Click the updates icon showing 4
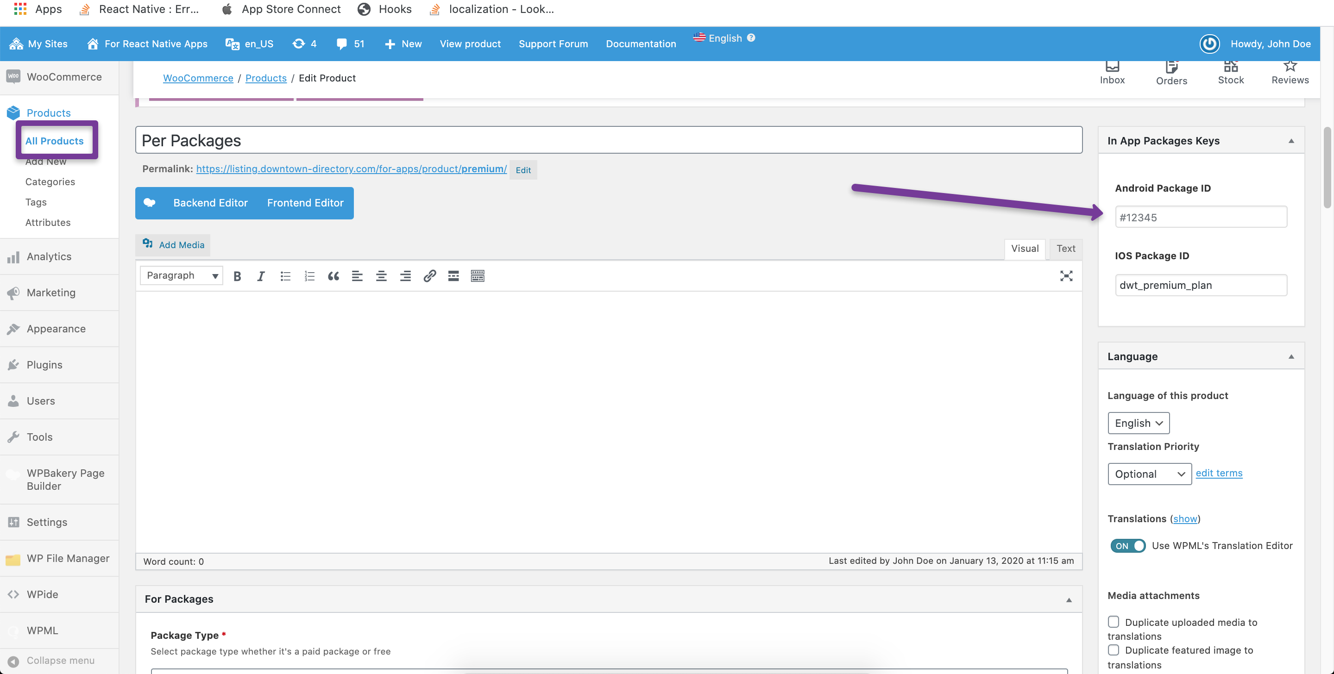1334x674 pixels. click(x=304, y=44)
